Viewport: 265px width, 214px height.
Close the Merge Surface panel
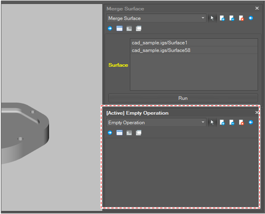[x=257, y=8]
